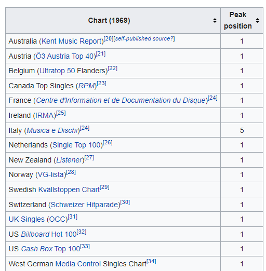
Task: Sort table by Peak position arrows
Action: tap(257, 20)
